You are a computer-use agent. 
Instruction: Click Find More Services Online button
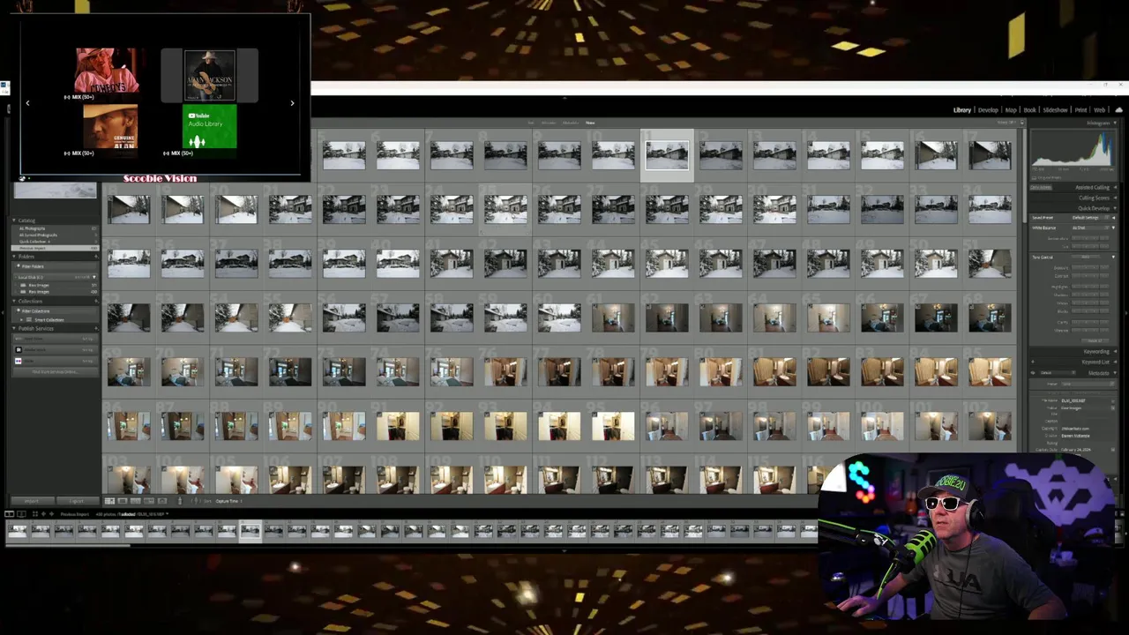(56, 372)
